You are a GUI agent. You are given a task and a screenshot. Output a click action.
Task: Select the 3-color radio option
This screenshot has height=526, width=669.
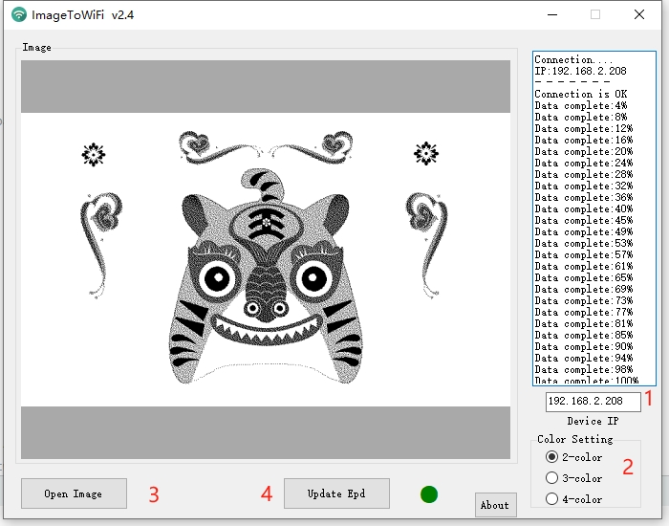click(551, 478)
